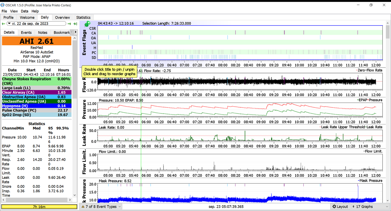Jump to most recent day arrow
Screen dimensions: 391x211
pyautogui.click(x=75, y=24)
